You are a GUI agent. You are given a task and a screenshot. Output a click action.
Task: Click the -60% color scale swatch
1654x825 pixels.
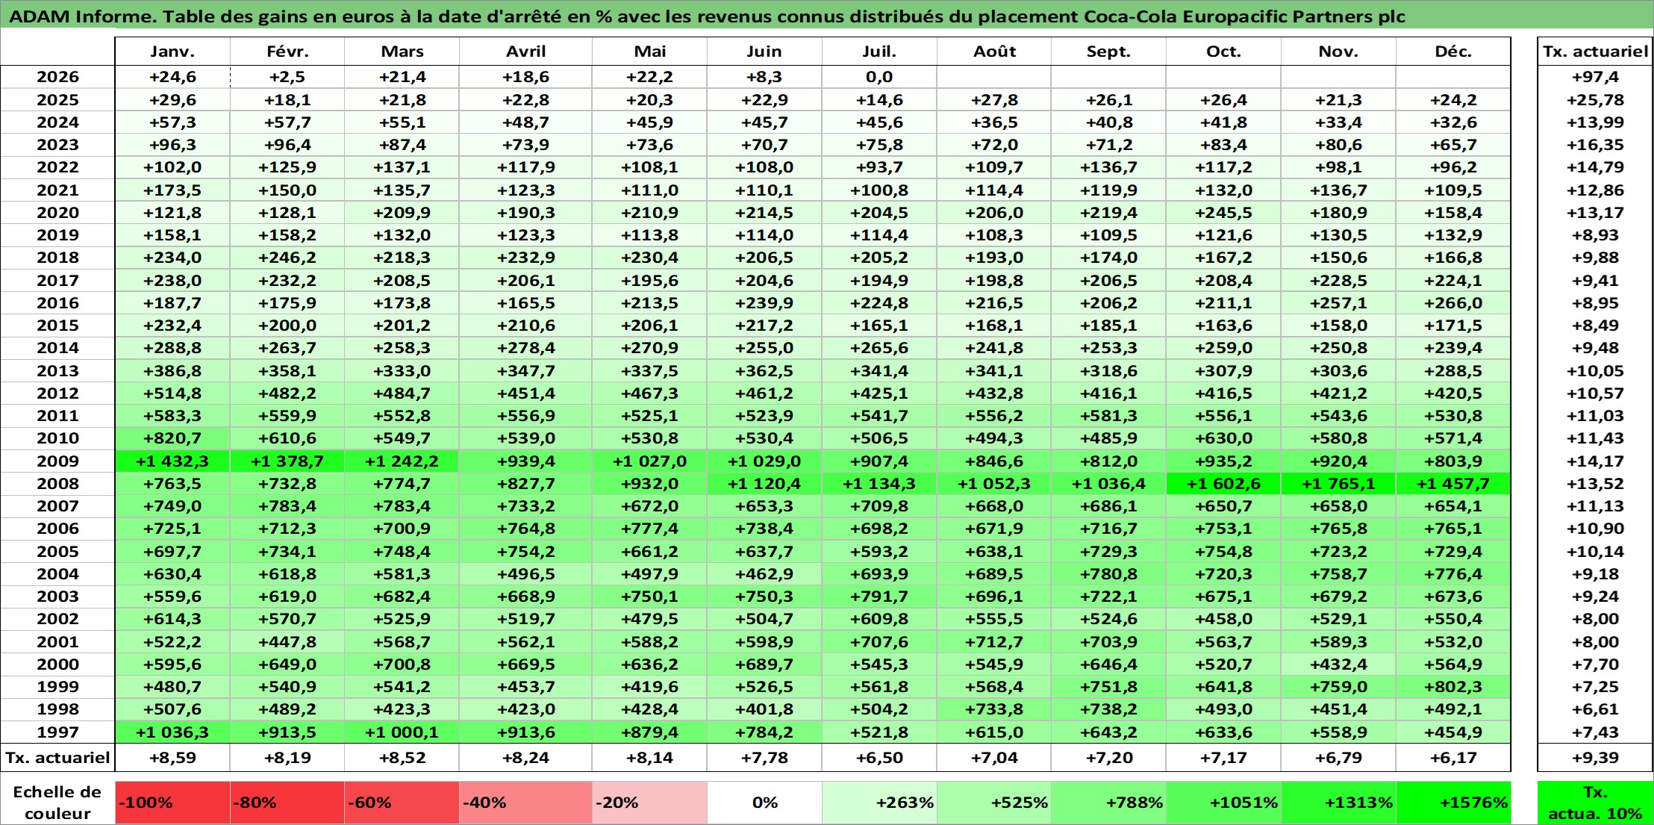[402, 803]
